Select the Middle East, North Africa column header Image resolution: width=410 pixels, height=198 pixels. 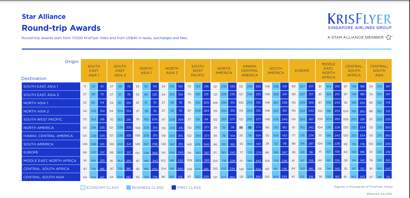click(x=328, y=71)
